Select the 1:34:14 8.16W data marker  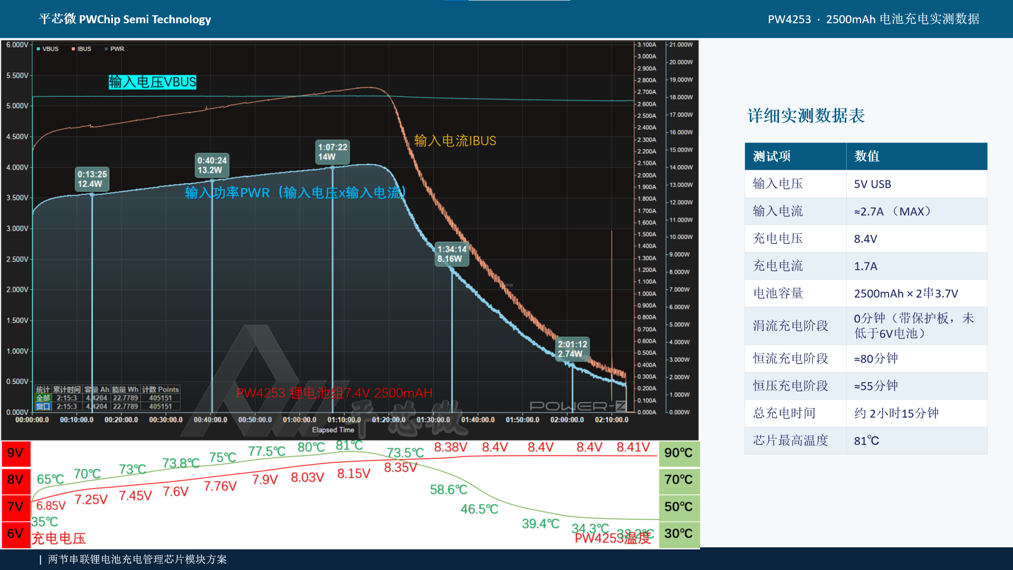point(452,254)
